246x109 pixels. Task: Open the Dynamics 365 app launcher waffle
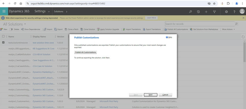coord(4,12)
